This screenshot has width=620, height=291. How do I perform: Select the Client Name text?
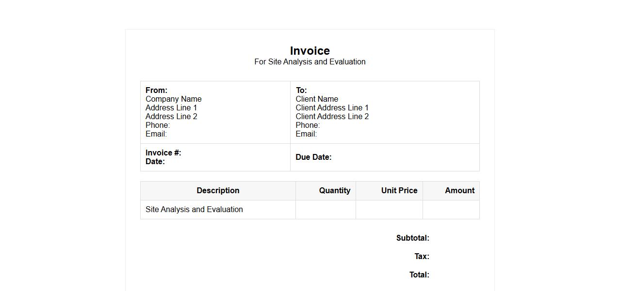click(317, 99)
